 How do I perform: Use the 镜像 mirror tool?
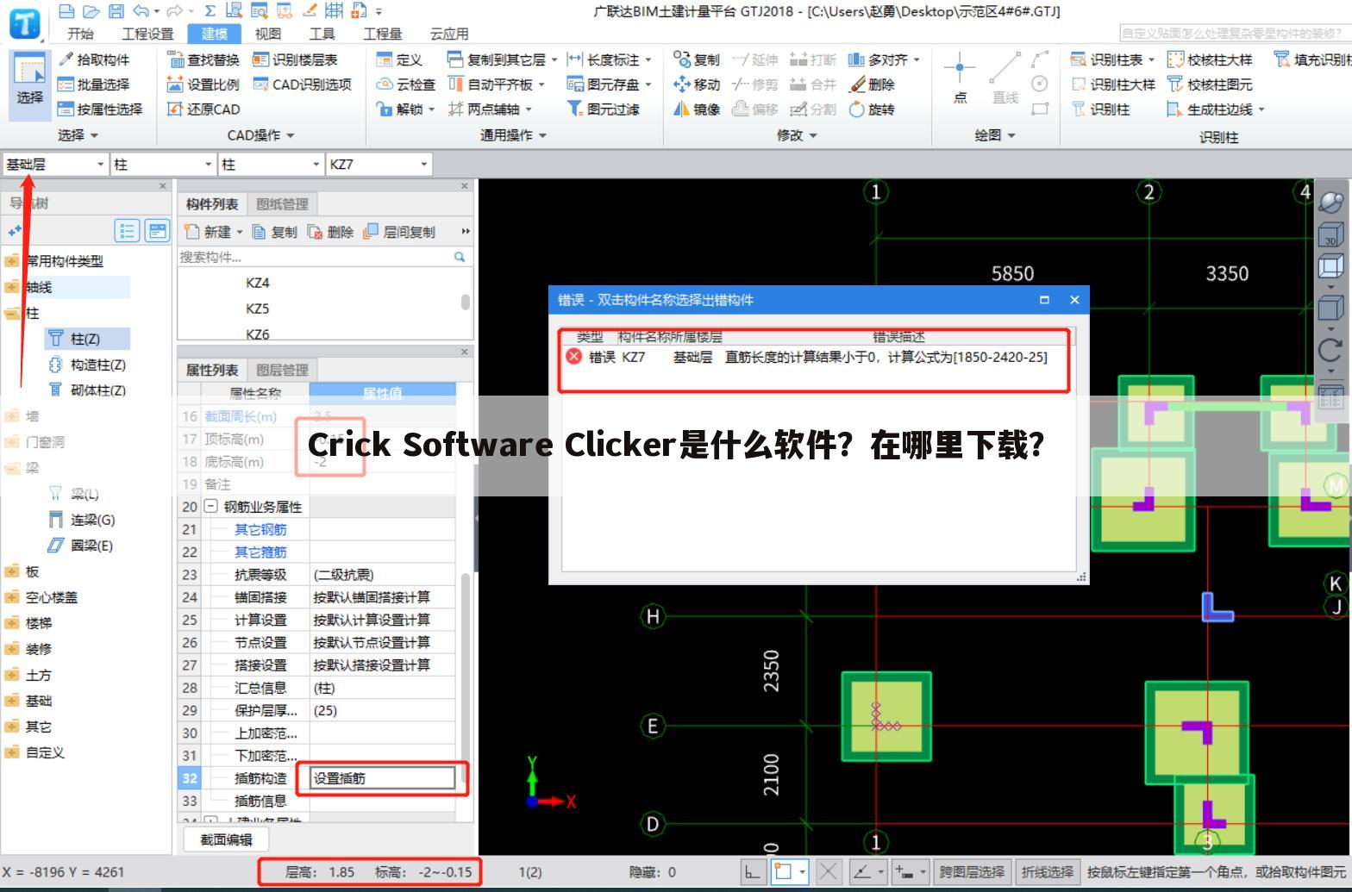[x=697, y=109]
